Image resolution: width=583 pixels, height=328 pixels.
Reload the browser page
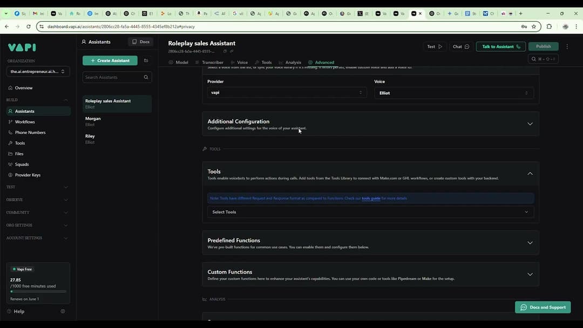click(x=28, y=27)
